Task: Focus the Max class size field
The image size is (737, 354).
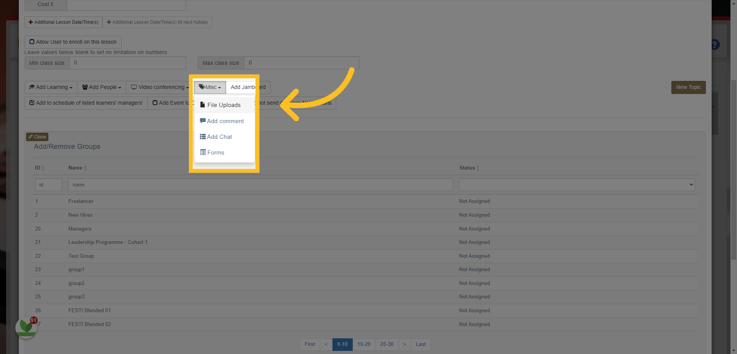Action: 301,63
